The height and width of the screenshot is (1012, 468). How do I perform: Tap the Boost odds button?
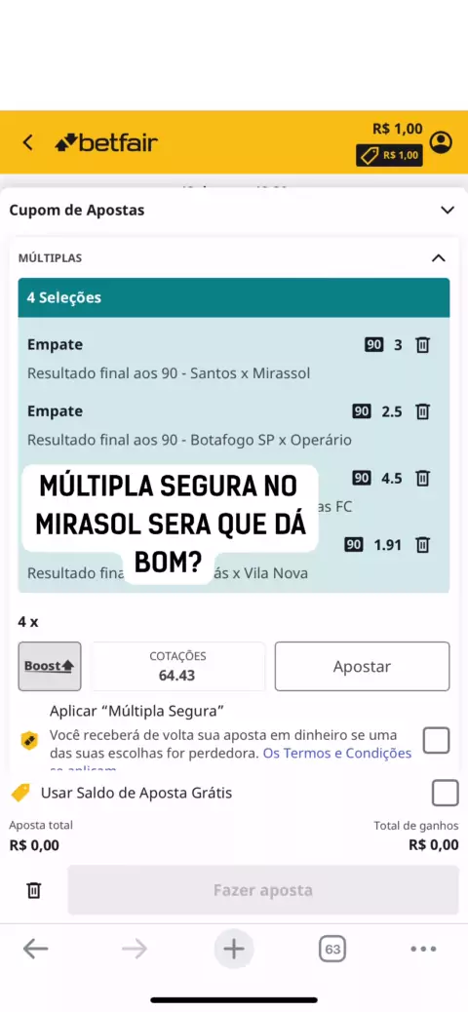point(50,666)
